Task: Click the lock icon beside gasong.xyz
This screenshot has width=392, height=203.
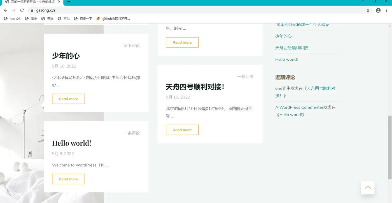Action: pos(32,10)
